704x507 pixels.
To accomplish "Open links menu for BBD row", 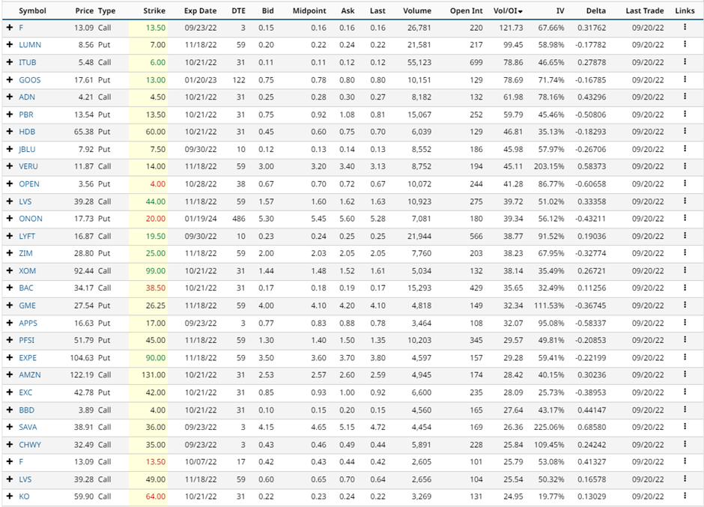I will pyautogui.click(x=685, y=409).
